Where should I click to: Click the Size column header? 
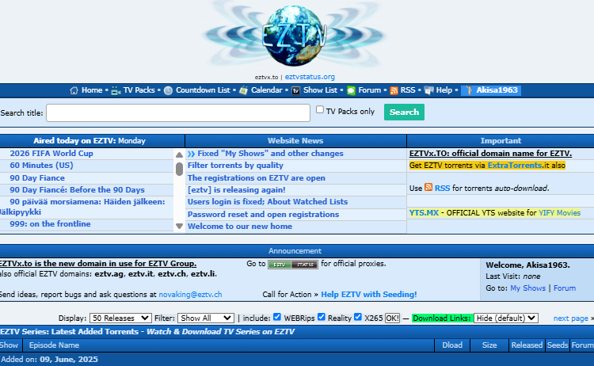[x=489, y=345]
